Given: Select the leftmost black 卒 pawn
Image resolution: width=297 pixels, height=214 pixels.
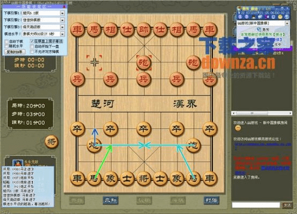Looking at the screenshot, I should (x=78, y=129).
